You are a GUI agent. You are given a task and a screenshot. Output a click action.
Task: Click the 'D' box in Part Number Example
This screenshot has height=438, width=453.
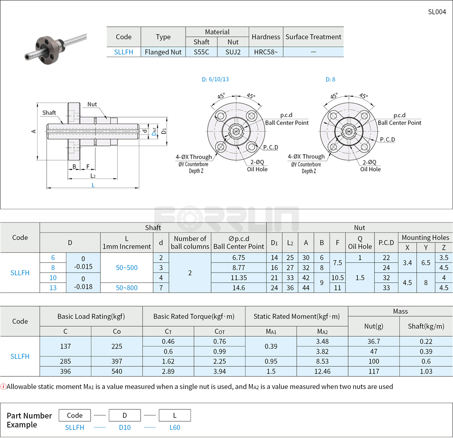pyautogui.click(x=124, y=416)
